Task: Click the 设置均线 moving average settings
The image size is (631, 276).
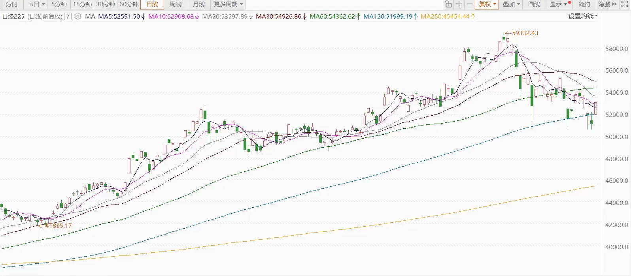Action: coord(582,16)
